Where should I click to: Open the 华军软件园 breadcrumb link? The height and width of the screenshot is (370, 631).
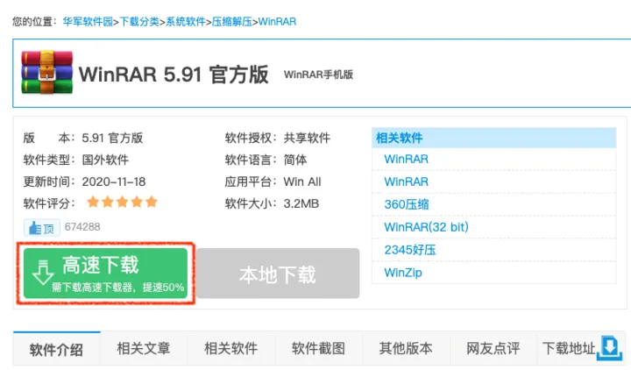[x=88, y=21]
